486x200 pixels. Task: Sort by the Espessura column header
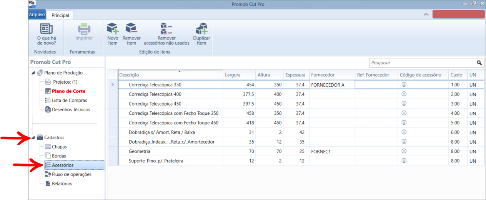296,75
